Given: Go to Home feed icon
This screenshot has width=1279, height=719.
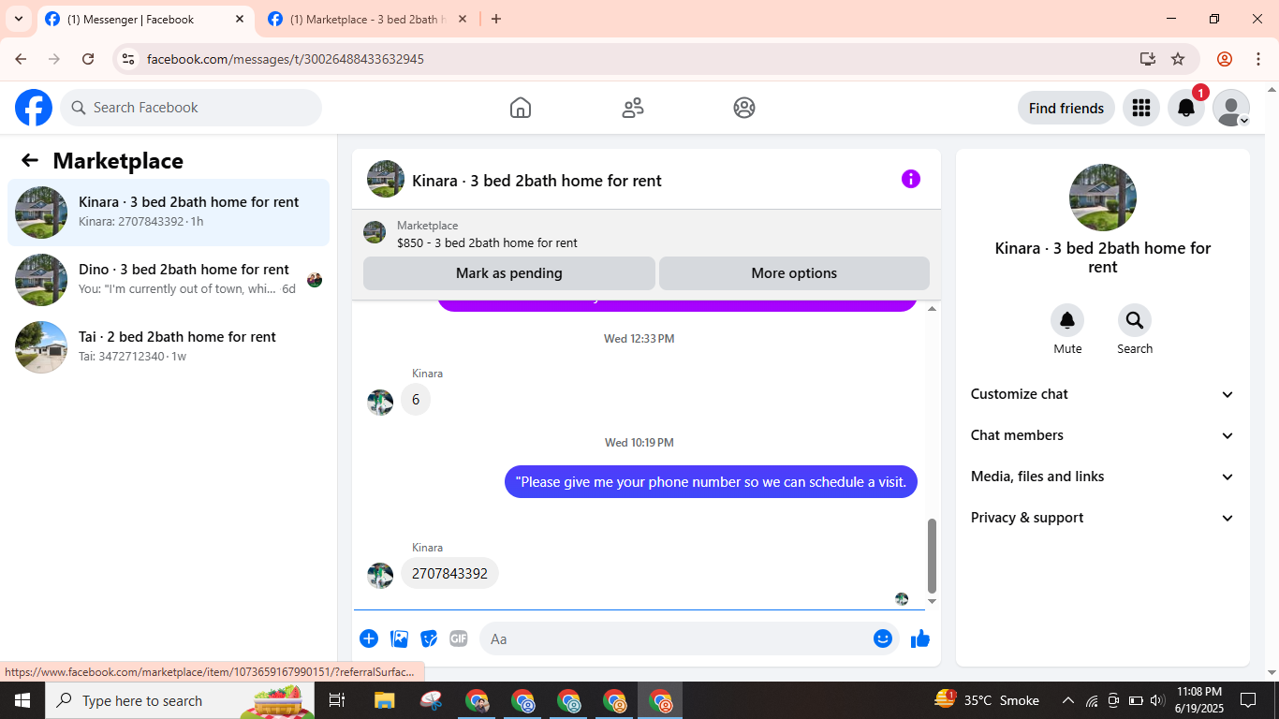Looking at the screenshot, I should click(x=521, y=108).
